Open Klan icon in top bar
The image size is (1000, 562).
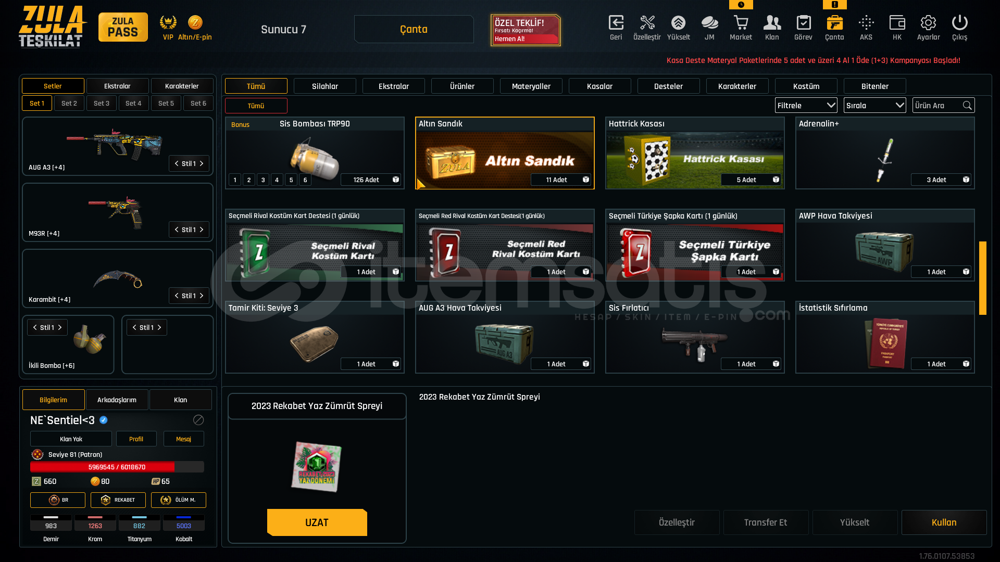tap(772, 23)
